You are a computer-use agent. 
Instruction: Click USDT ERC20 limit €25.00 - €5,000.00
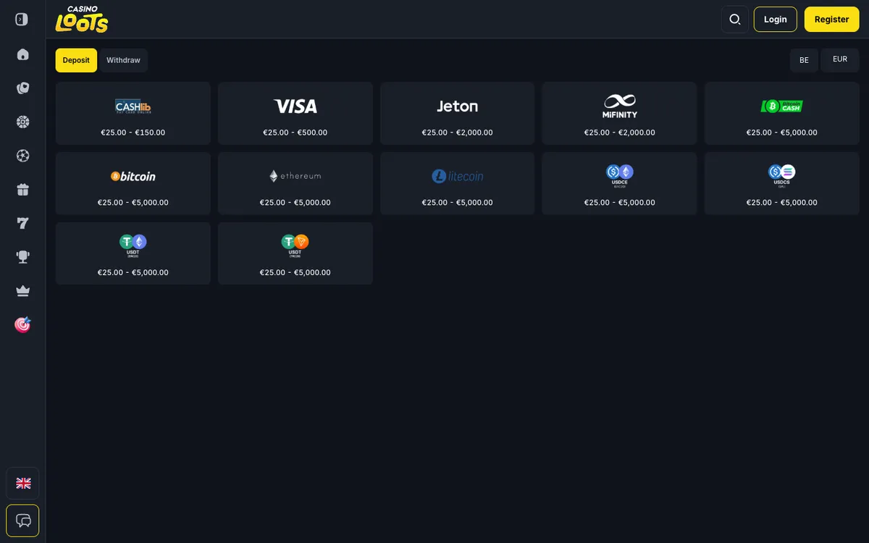click(x=133, y=273)
